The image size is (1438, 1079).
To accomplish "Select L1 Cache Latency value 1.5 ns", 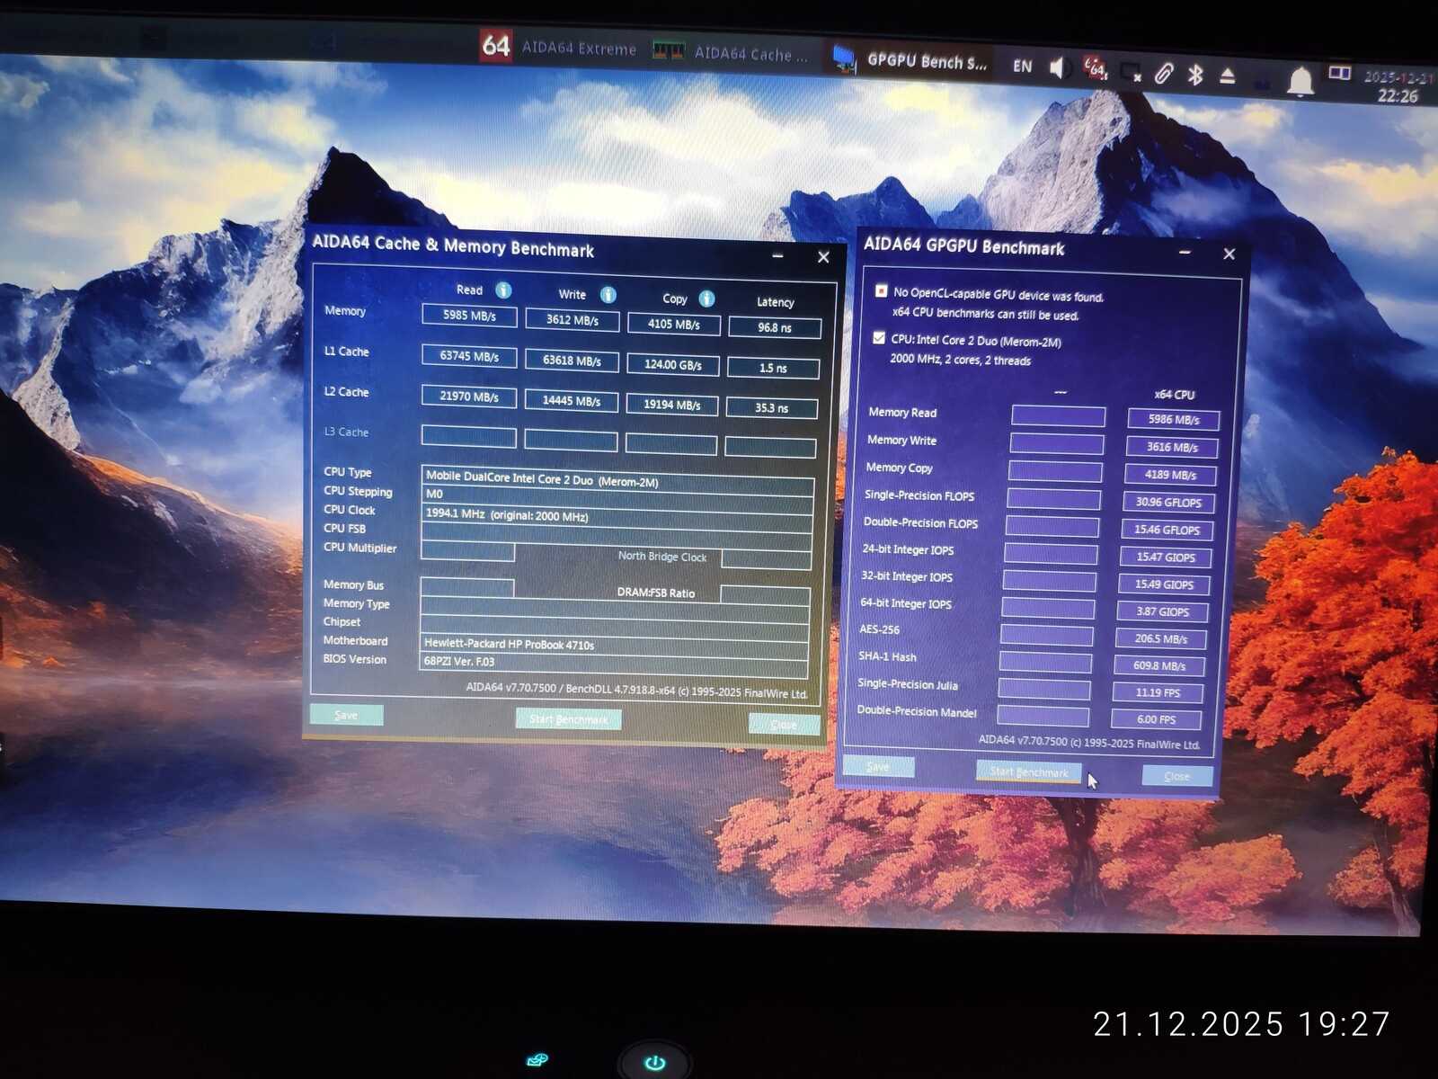I will 773,368.
